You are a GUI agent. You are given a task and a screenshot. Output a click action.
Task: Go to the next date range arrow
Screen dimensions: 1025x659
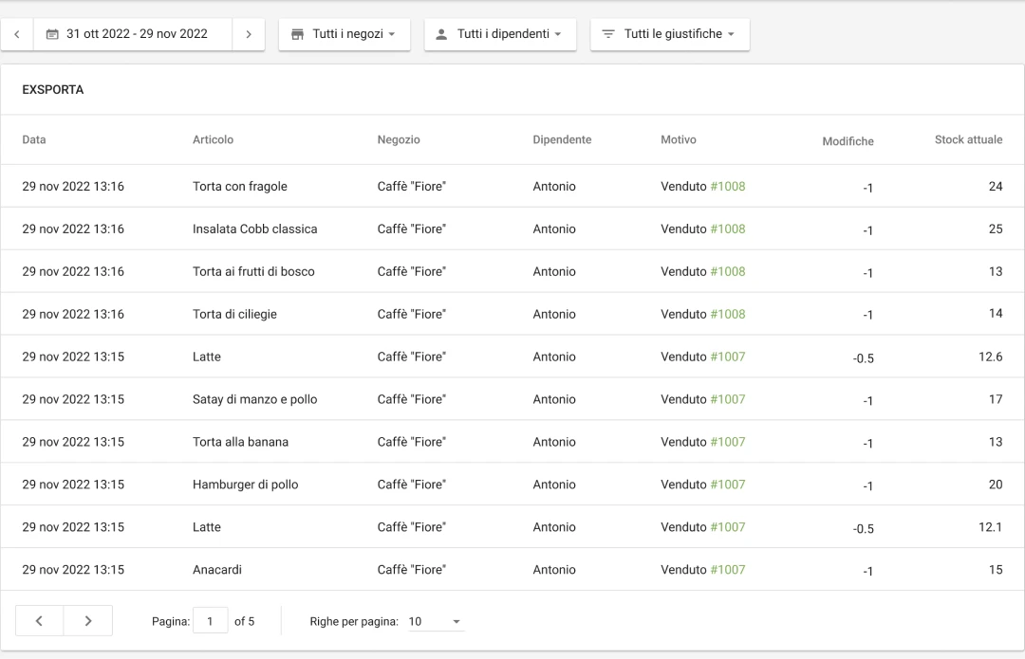249,34
